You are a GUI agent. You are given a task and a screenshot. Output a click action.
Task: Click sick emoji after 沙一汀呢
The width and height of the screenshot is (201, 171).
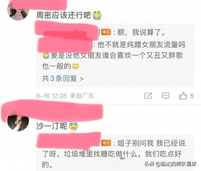click(x=73, y=126)
